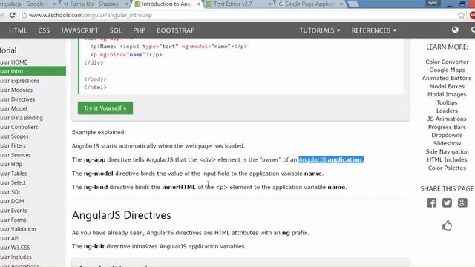Open the SQL menu item
Viewport: 475px width, 267px height.
click(x=116, y=30)
